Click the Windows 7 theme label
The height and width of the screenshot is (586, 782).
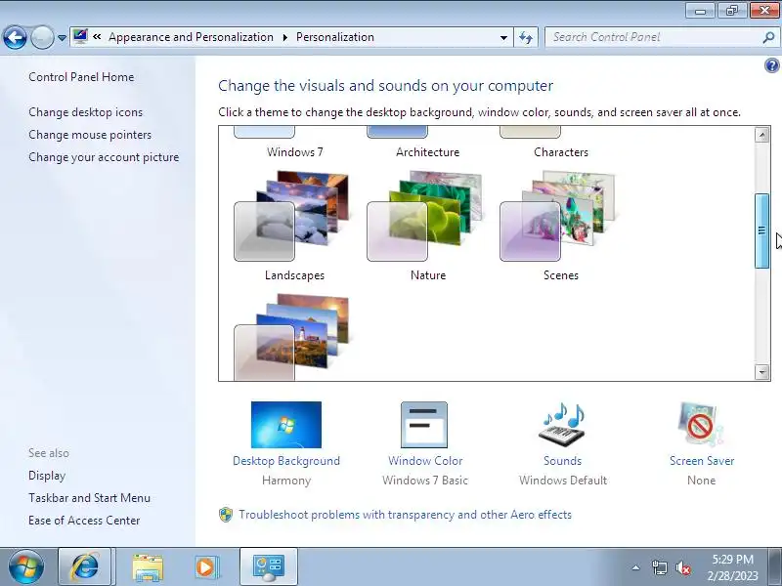coord(295,152)
